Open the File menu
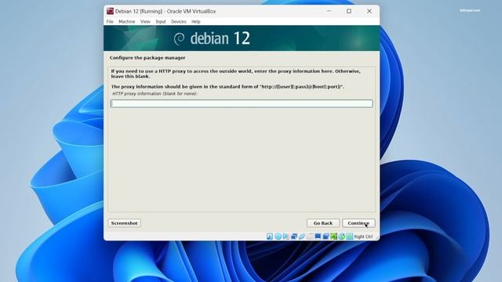Image resolution: width=502 pixels, height=282 pixels. tap(110, 22)
